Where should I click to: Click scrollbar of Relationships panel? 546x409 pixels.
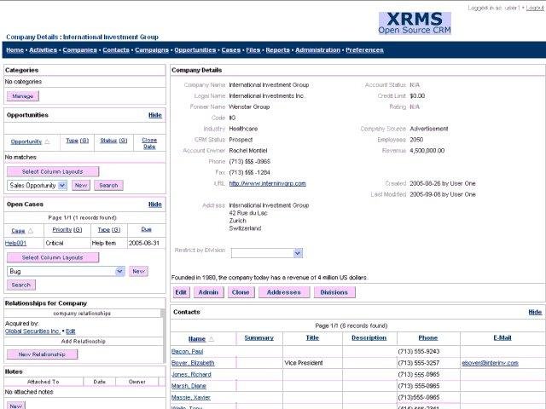click(x=163, y=336)
